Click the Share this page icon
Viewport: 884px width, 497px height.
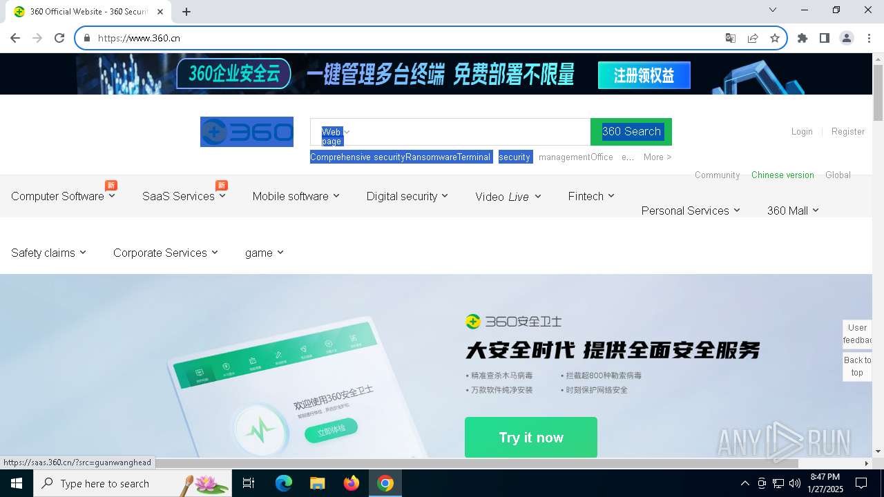coord(753,38)
